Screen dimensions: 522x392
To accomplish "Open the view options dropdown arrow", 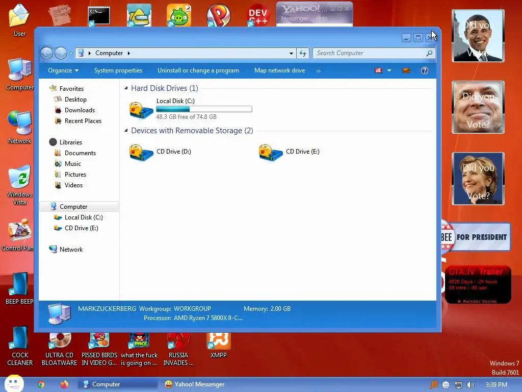I will pos(389,70).
